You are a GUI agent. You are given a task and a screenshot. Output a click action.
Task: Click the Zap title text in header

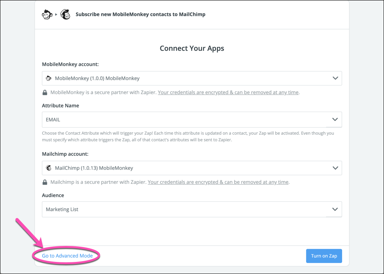tap(140, 14)
